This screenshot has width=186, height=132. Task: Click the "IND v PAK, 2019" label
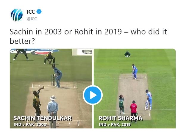pyautogui.click(x=115, y=125)
